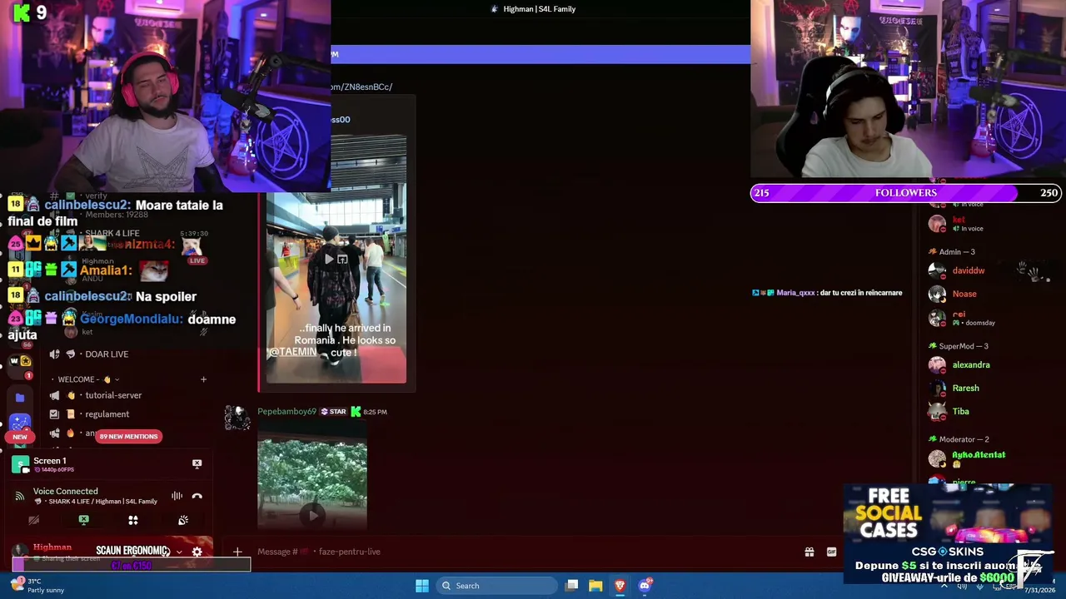Image resolution: width=1066 pixels, height=599 pixels.
Task: Open Pepebamboy69's username profile
Action: point(286,411)
